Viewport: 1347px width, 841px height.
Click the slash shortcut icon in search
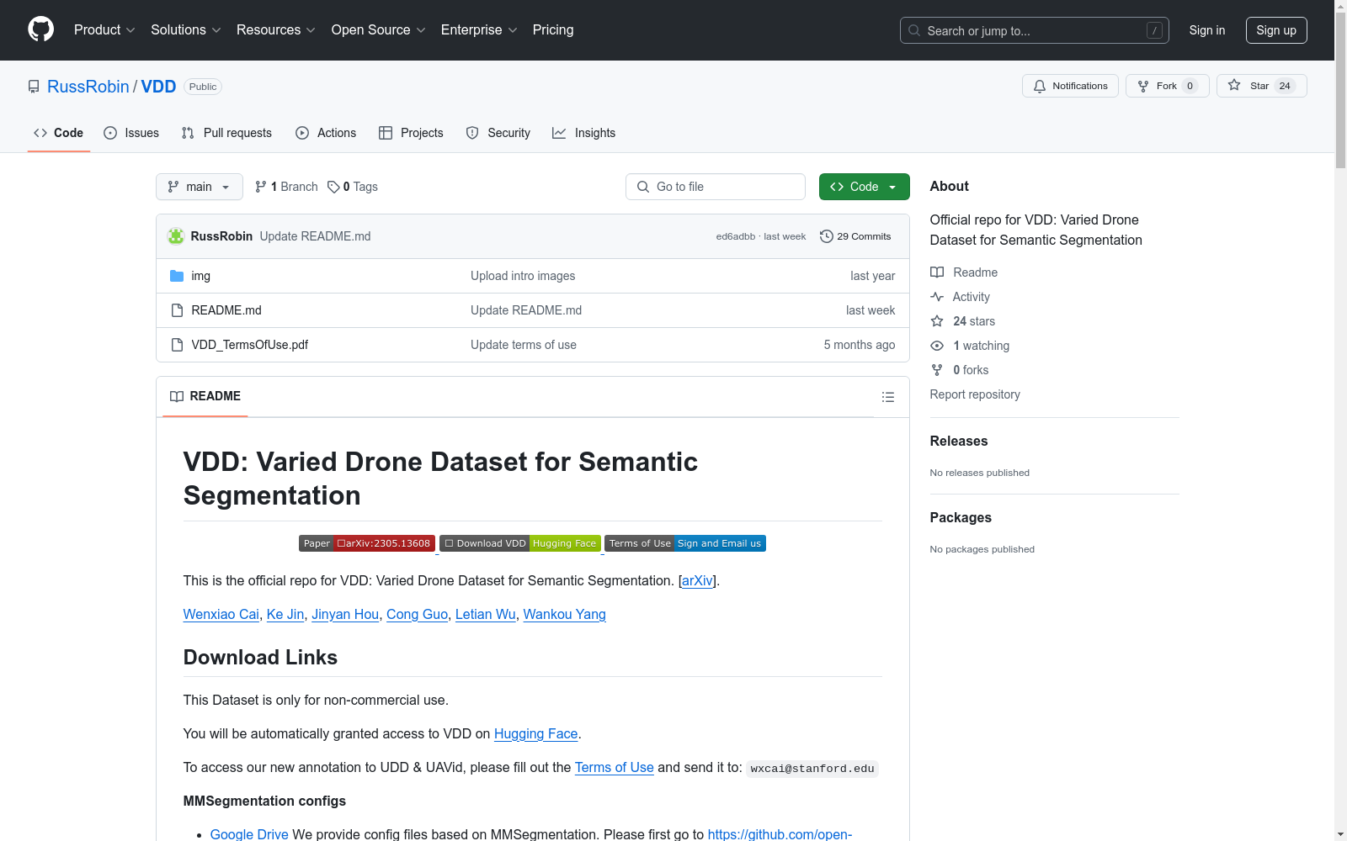tap(1154, 30)
